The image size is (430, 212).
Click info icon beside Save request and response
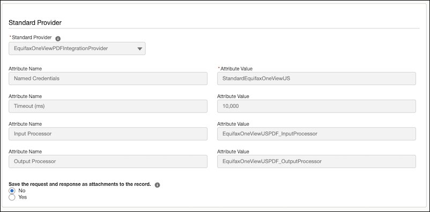pos(157,185)
